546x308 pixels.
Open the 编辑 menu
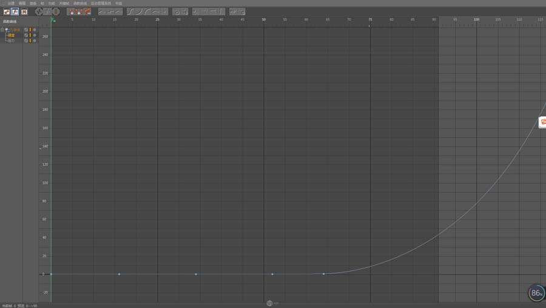(22, 3)
